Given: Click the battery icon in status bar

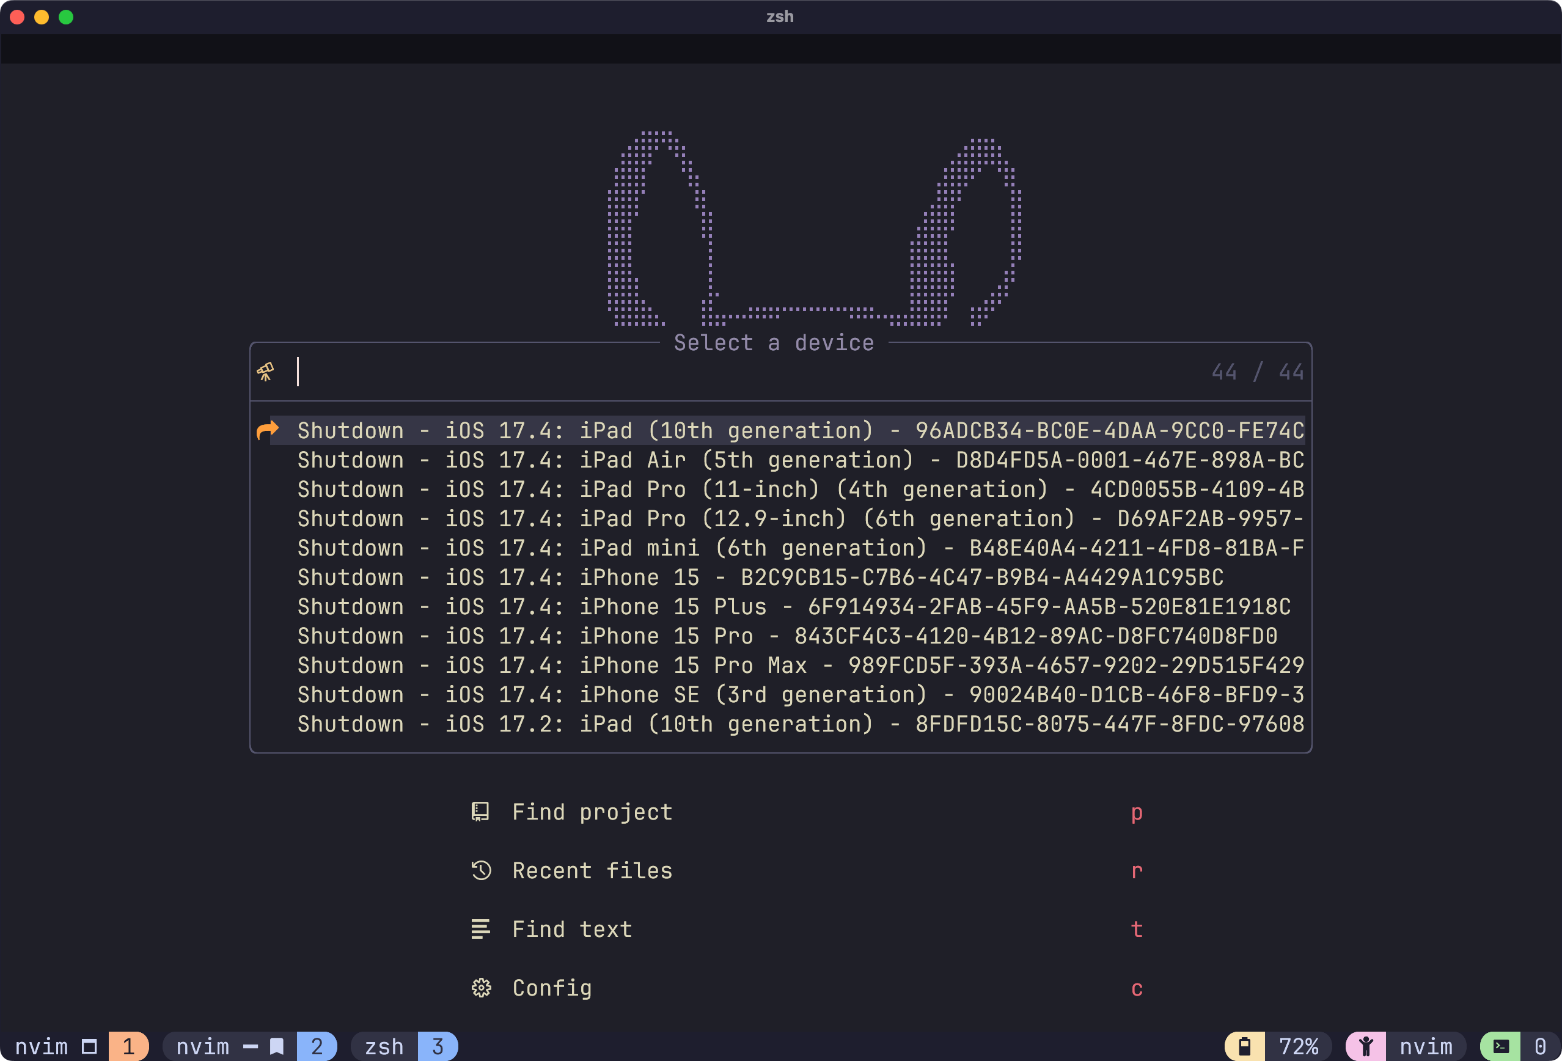Looking at the screenshot, I should (x=1244, y=1046).
